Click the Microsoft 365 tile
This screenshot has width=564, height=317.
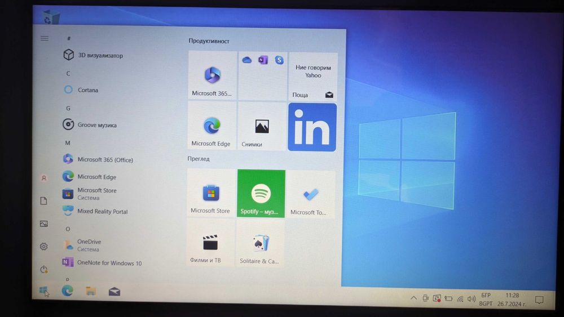point(212,75)
